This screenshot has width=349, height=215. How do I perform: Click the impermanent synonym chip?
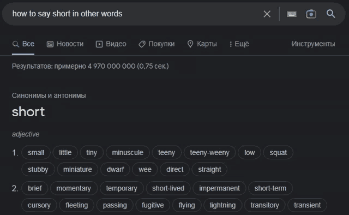click(219, 188)
